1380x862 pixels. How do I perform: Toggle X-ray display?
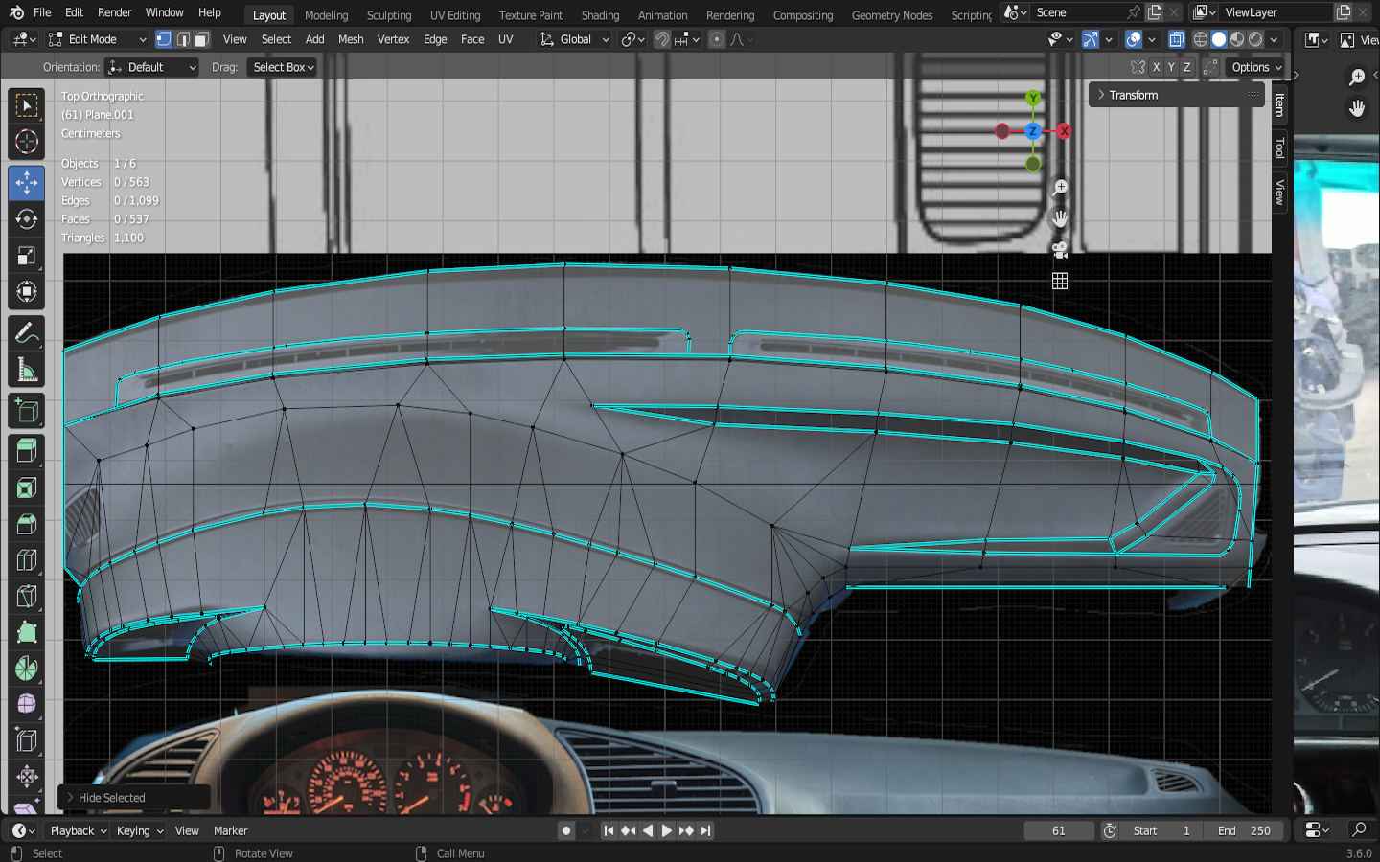pyautogui.click(x=1177, y=39)
